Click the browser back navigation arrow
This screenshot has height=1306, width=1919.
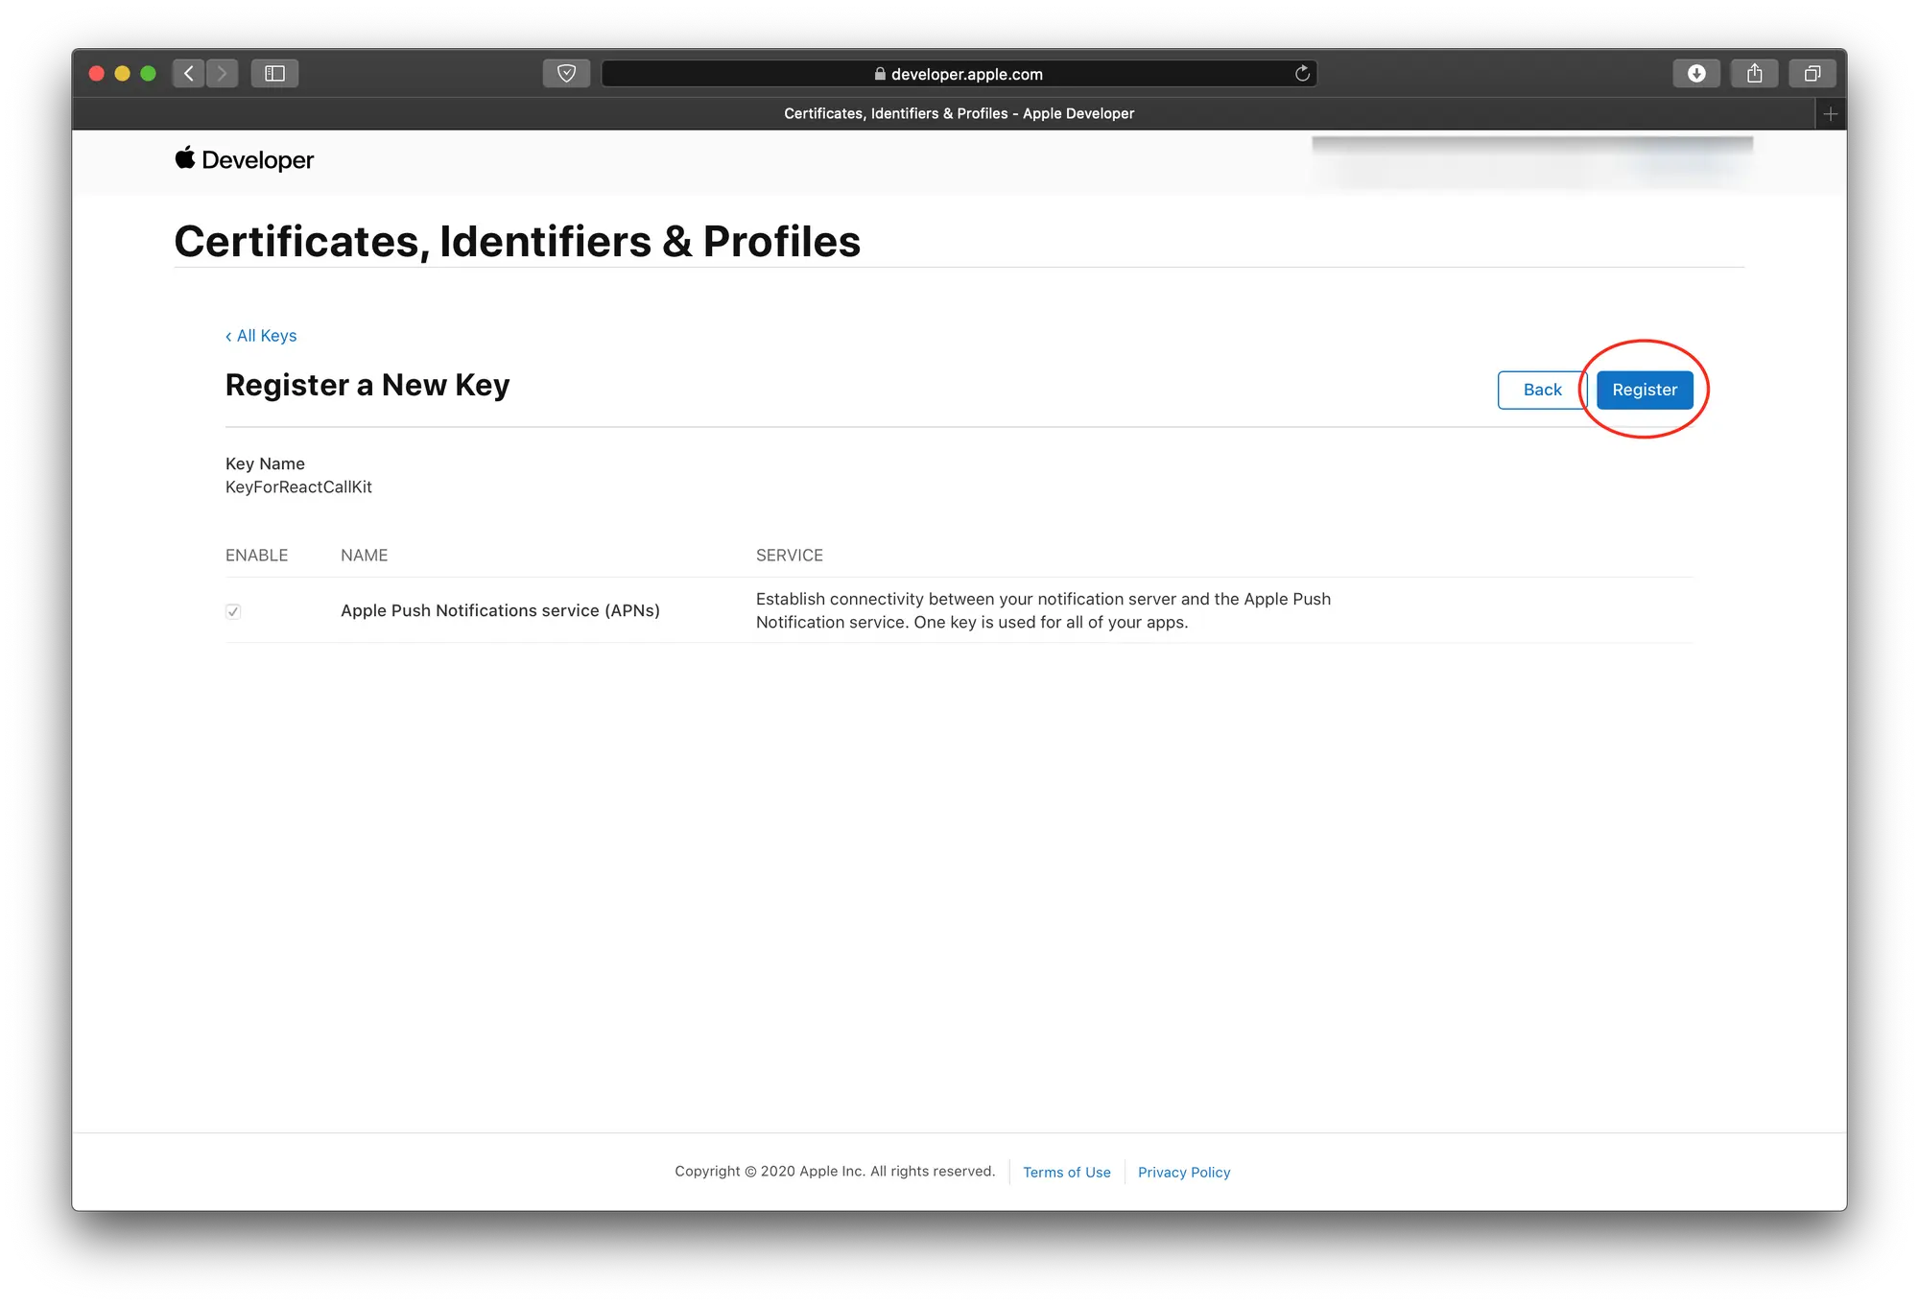188,73
